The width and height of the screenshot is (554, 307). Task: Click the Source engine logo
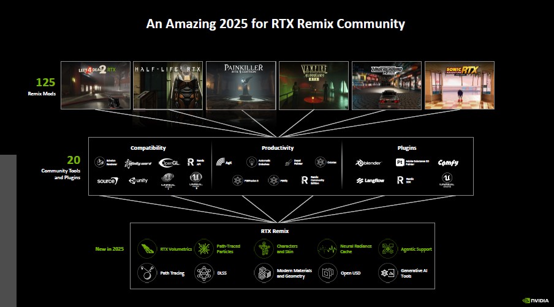coord(108,181)
